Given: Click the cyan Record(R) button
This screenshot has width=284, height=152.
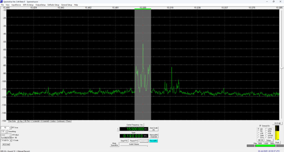Looking at the screenshot, I should click(153, 141).
